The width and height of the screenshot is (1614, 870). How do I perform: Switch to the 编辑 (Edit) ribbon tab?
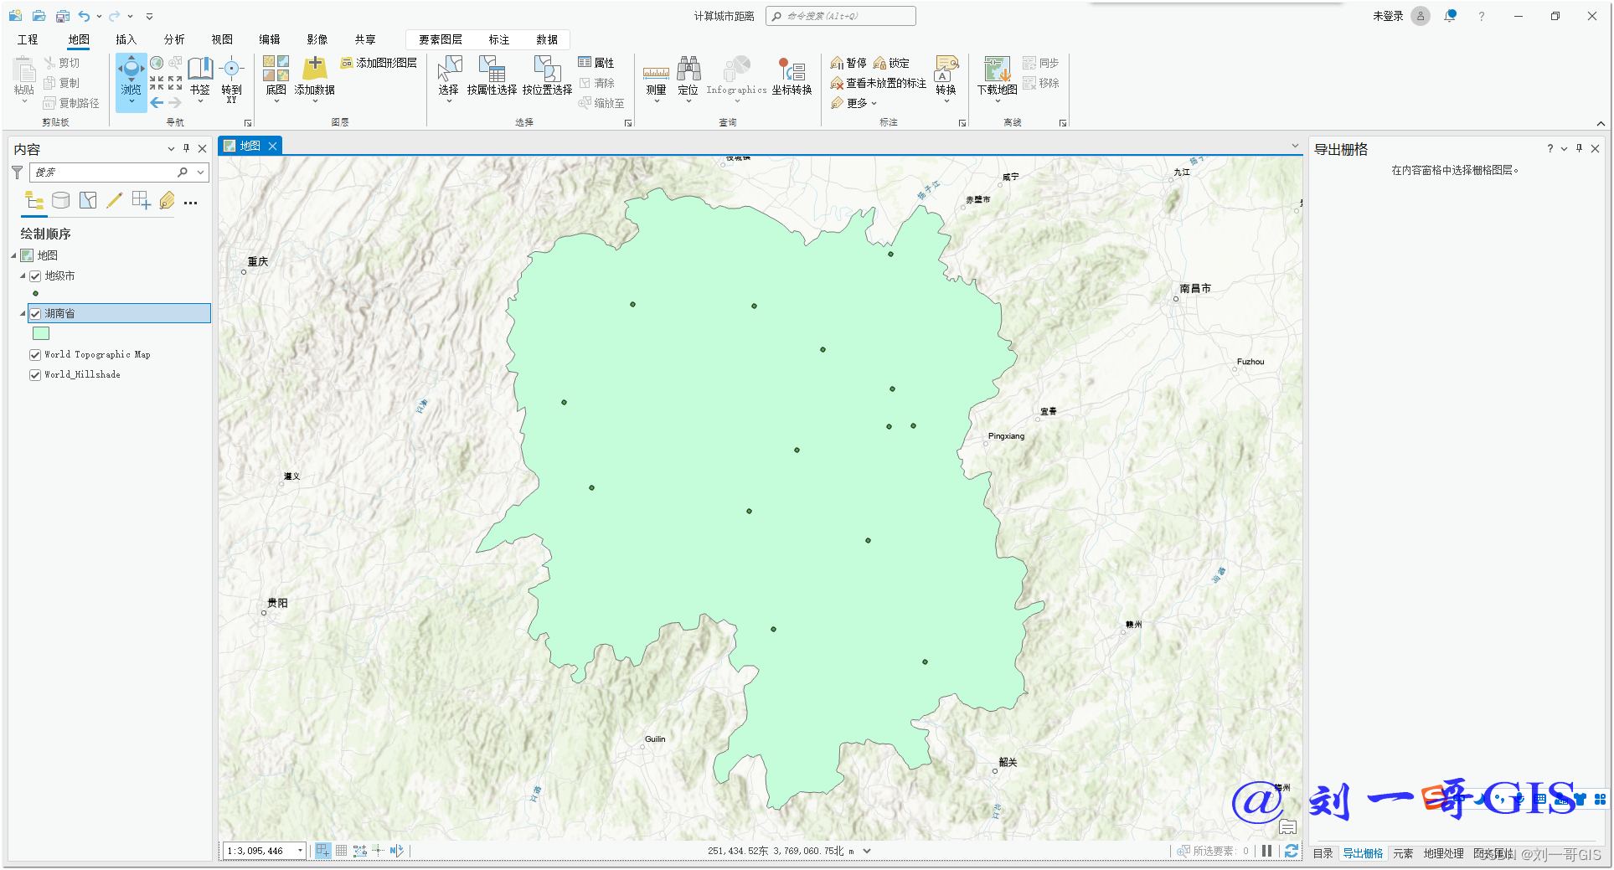[270, 39]
